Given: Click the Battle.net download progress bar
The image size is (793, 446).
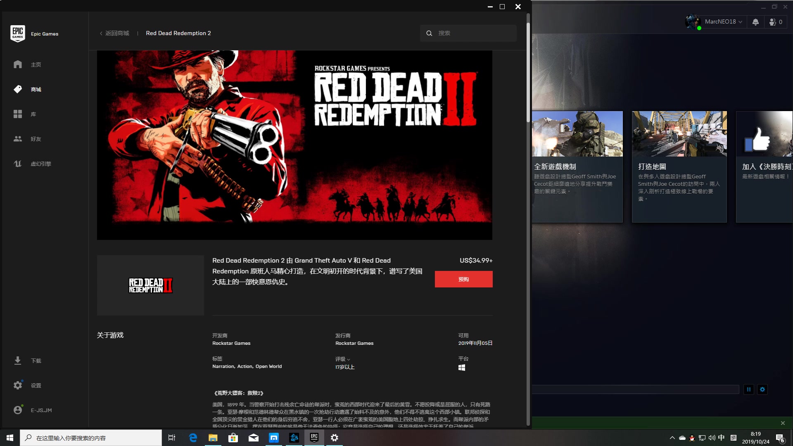Looking at the screenshot, I should [x=636, y=389].
